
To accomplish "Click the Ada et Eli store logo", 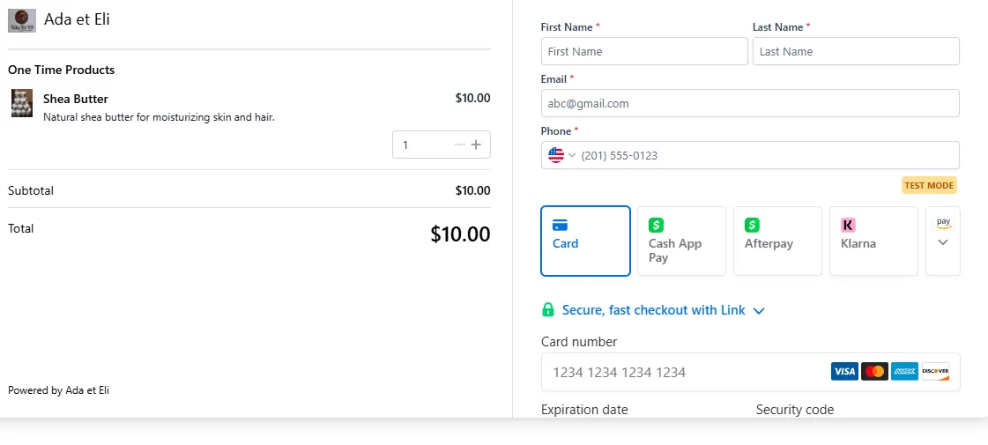I will [22, 20].
